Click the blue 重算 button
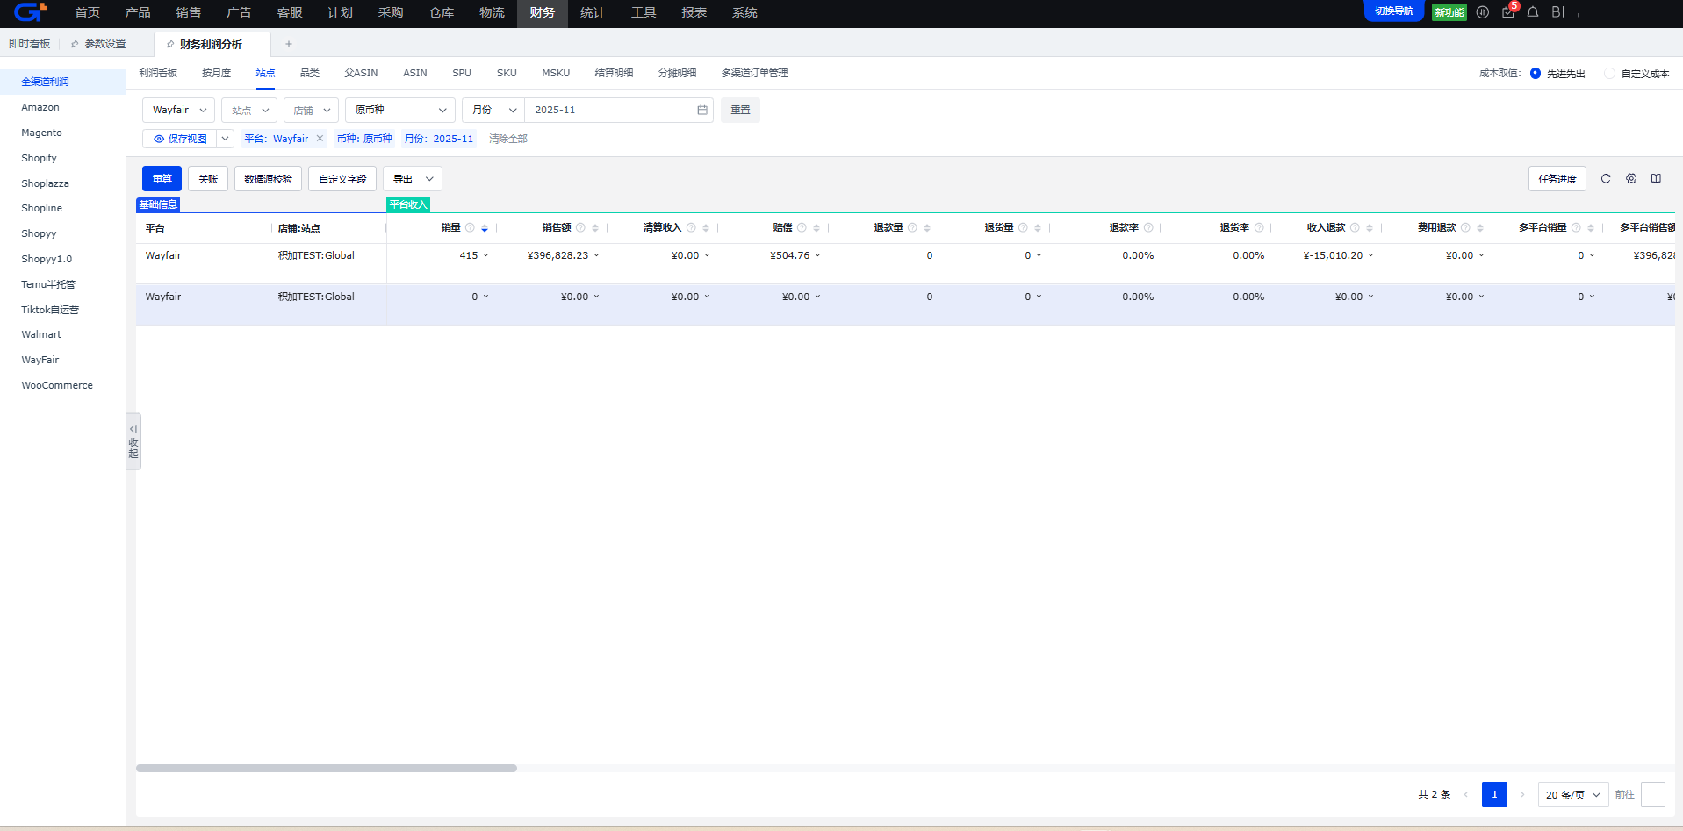The width and height of the screenshot is (1683, 831). 162,179
